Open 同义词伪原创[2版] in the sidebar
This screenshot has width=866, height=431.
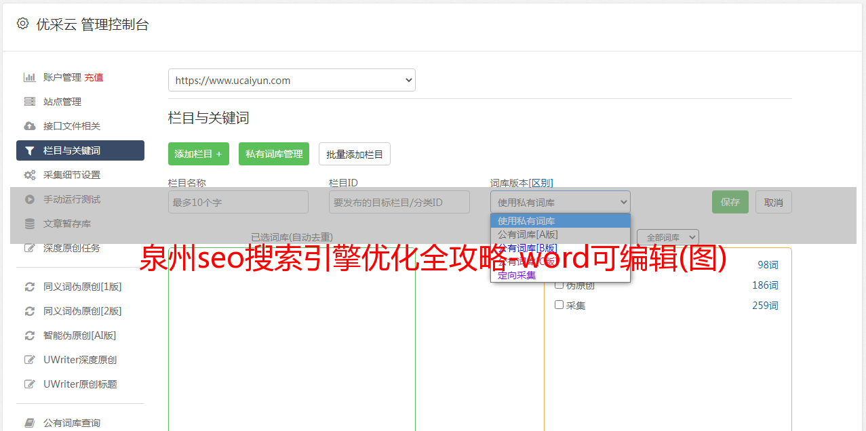click(83, 311)
